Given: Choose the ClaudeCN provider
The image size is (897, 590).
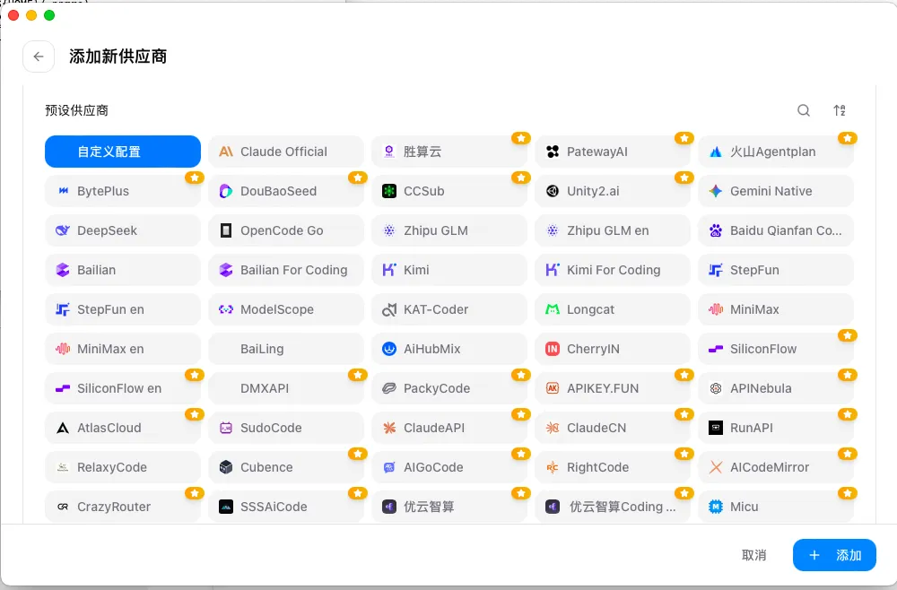Looking at the screenshot, I should click(613, 428).
